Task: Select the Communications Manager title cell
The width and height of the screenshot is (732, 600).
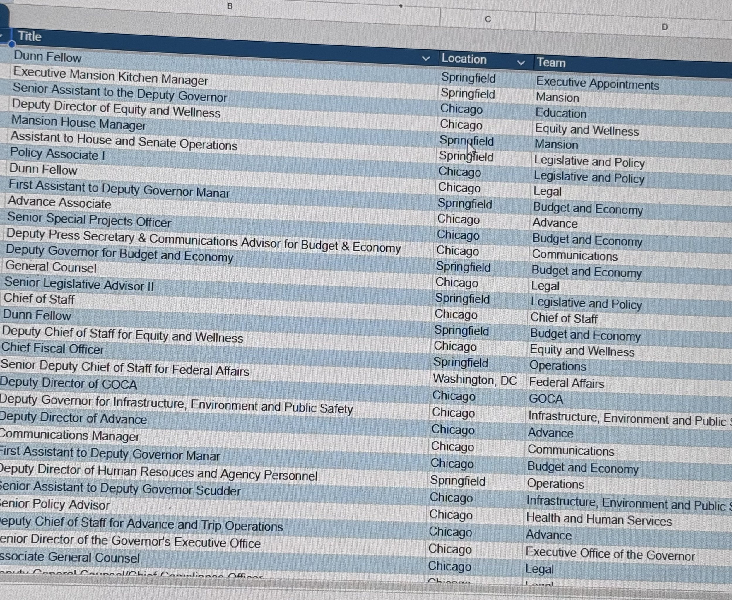Action: 69,435
